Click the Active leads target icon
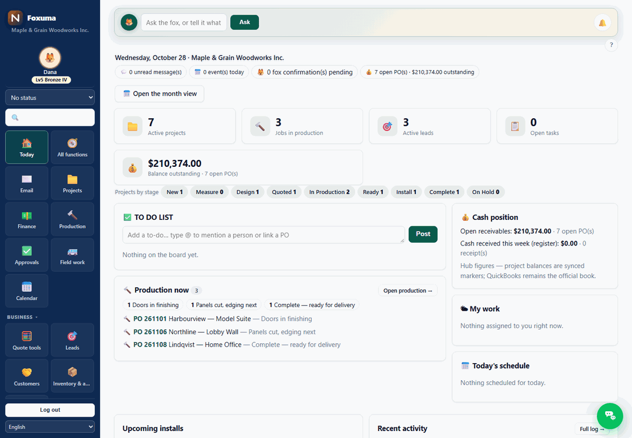Screen dimensions: 632x438 pyautogui.click(x=387, y=126)
